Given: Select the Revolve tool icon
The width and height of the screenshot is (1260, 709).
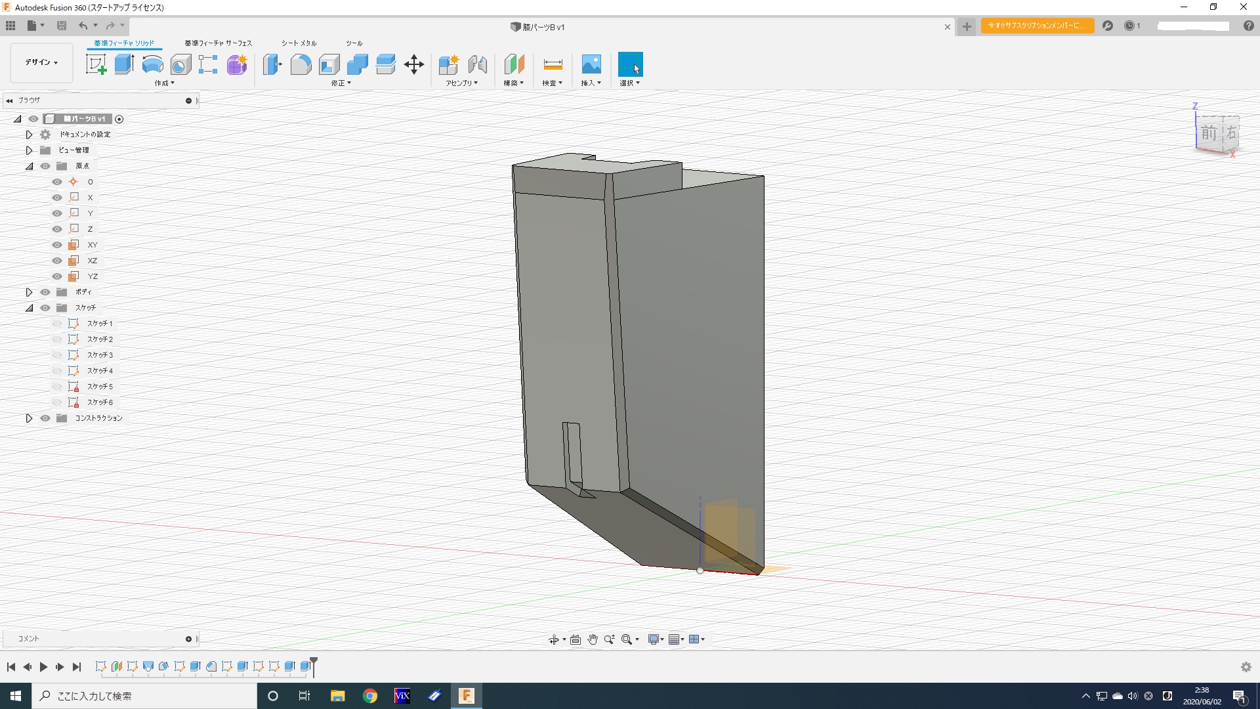Looking at the screenshot, I should (x=152, y=64).
